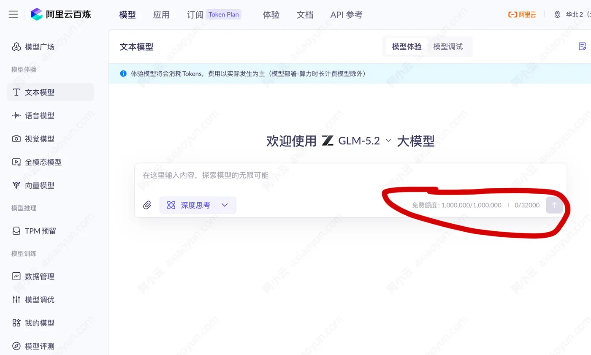Click the 文本模型 T icon
This screenshot has width=591, height=355.
(x=16, y=92)
